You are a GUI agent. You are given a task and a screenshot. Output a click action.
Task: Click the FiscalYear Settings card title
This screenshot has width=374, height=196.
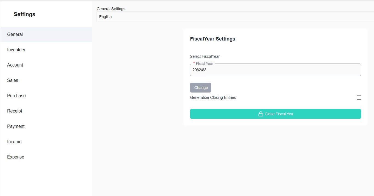212,39
